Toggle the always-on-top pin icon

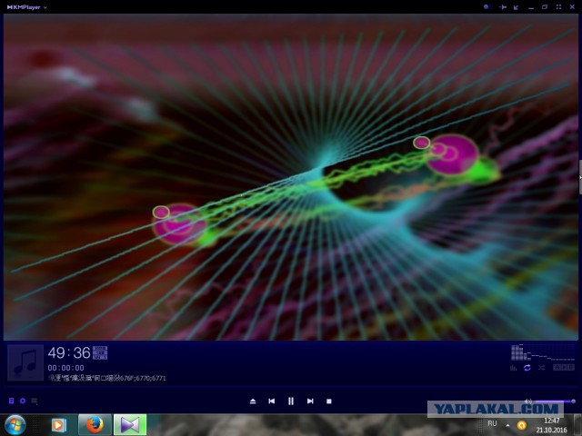pos(503,7)
